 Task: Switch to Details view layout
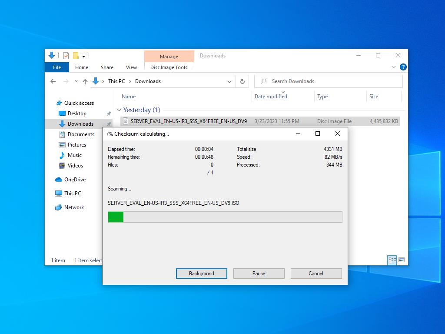pyautogui.click(x=392, y=260)
